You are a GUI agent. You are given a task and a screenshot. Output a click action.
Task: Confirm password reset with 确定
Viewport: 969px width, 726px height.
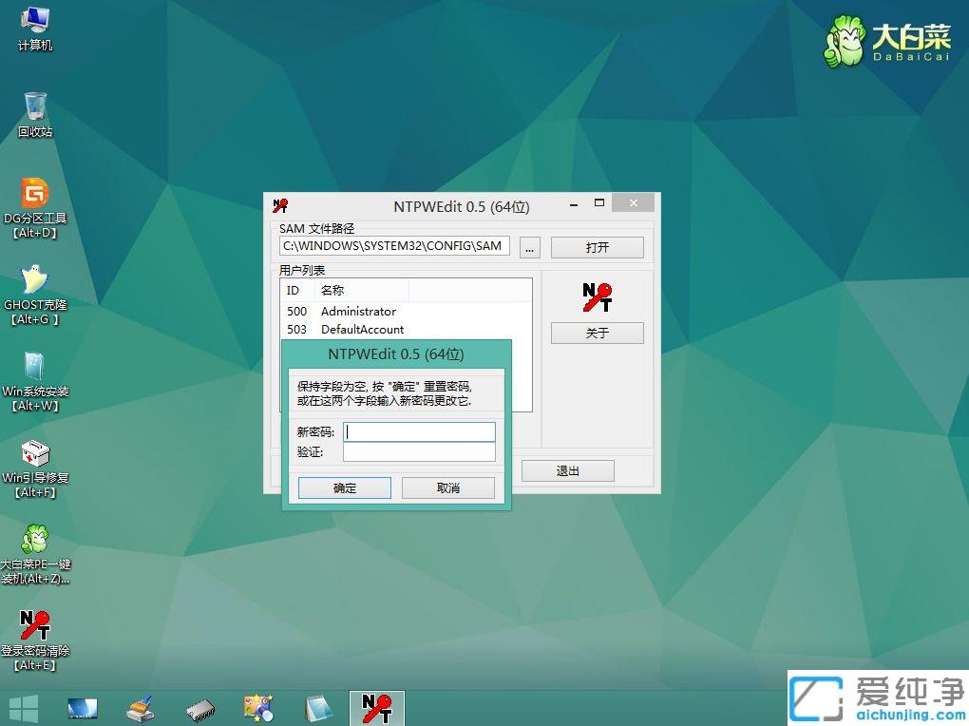tap(344, 487)
